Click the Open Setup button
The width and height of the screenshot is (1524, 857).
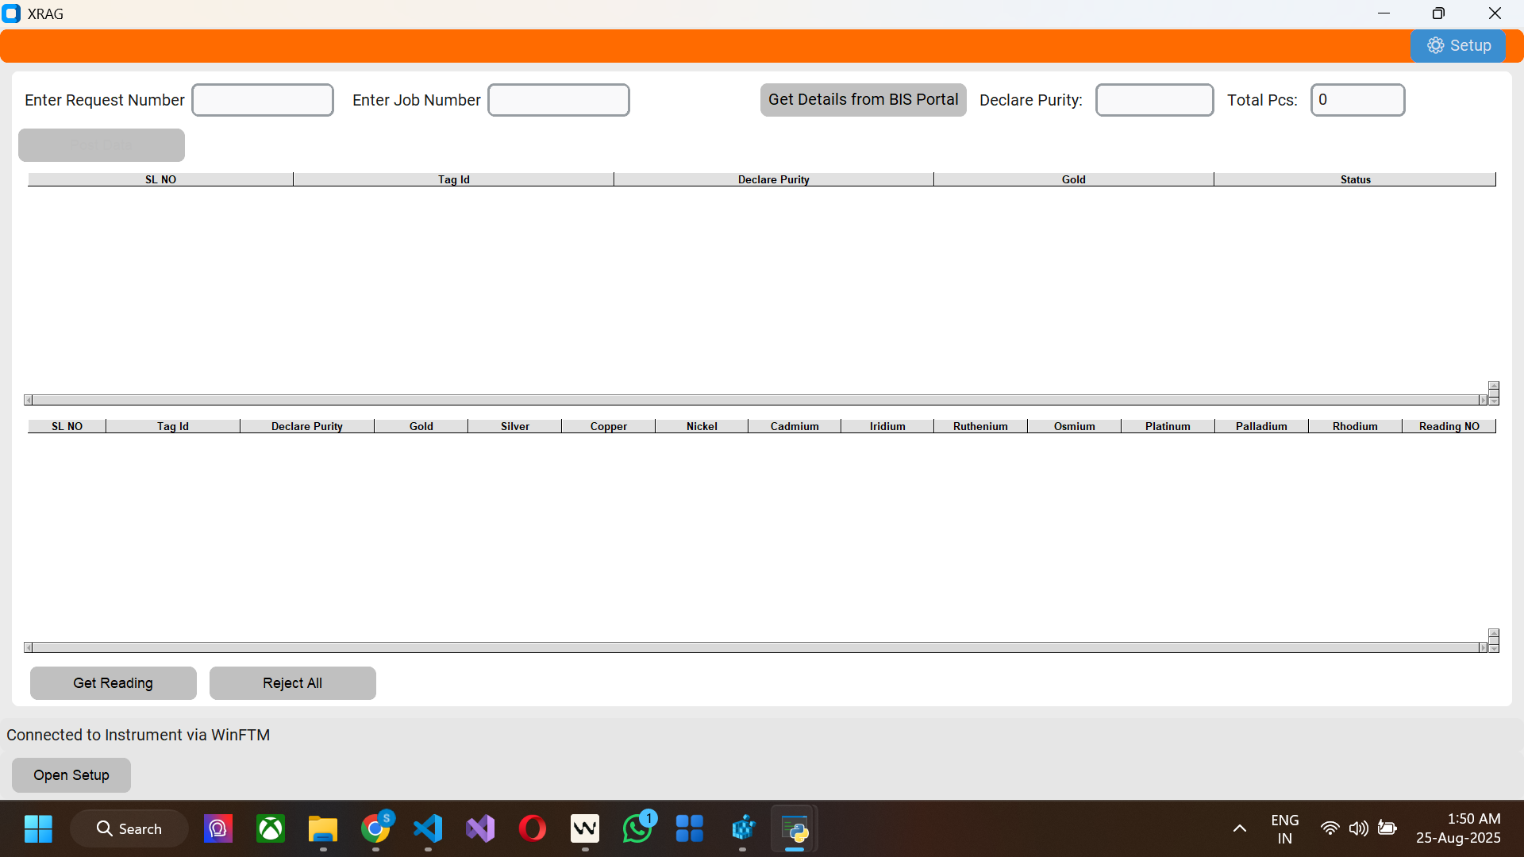pos(71,775)
